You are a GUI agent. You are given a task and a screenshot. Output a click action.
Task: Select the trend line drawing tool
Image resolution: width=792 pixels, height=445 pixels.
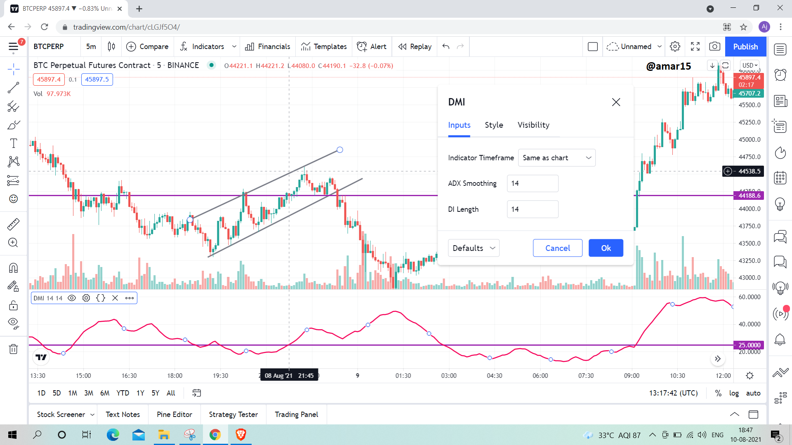coord(13,87)
